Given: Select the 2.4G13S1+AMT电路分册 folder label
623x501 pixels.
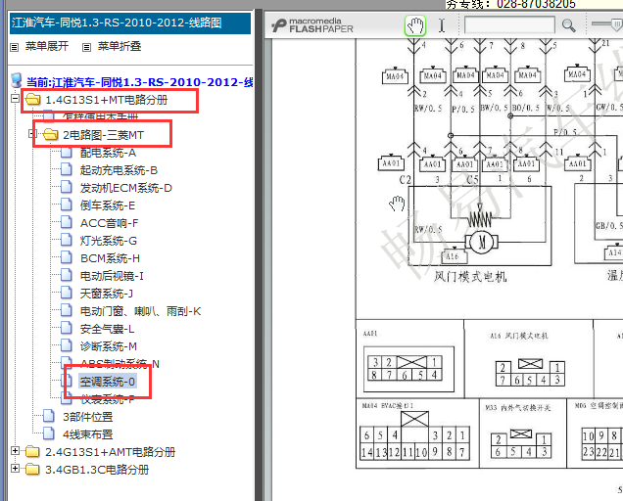Looking at the screenshot, I should click(x=110, y=452).
